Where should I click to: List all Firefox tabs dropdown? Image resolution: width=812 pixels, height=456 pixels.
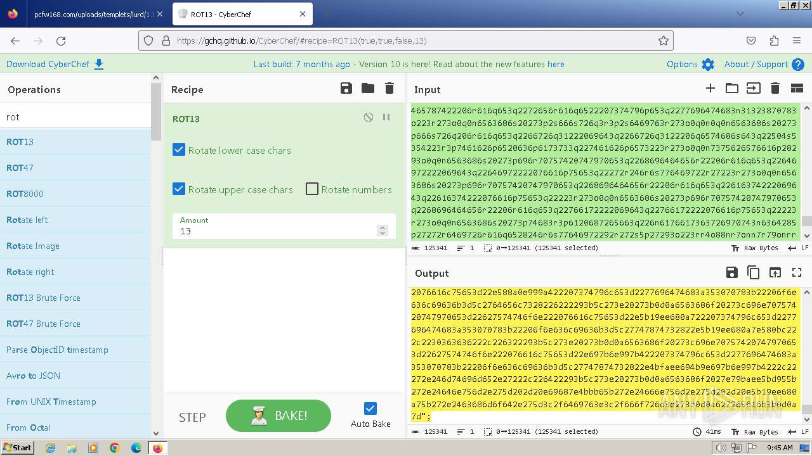(740, 13)
